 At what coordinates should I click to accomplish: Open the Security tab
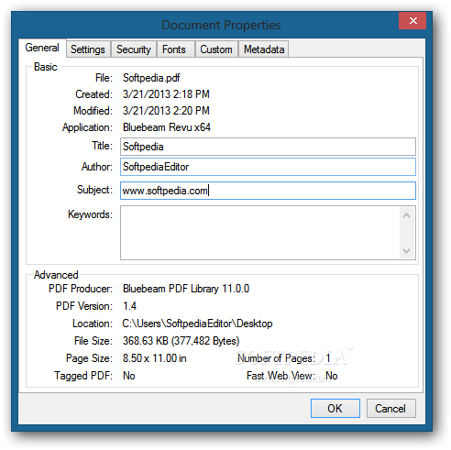[134, 49]
